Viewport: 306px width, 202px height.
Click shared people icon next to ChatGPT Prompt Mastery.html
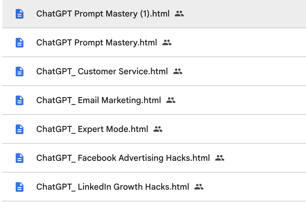[167, 42]
